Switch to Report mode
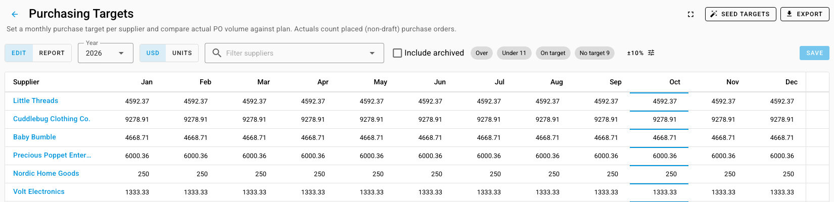Viewport: 834px width, 202px height. click(x=52, y=53)
